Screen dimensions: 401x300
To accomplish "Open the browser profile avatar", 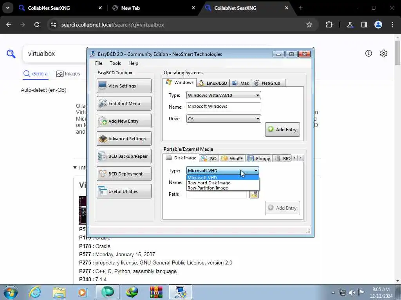I will (378, 25).
